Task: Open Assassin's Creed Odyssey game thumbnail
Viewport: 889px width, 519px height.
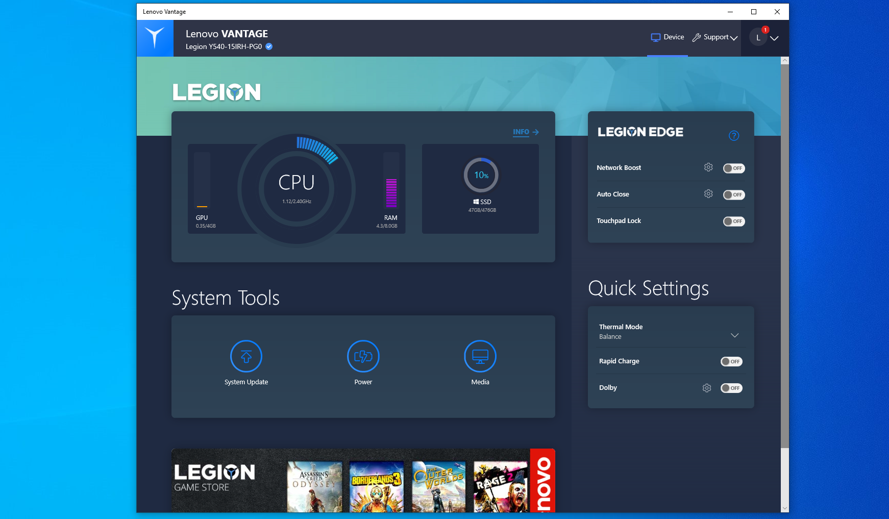Action: (315, 487)
